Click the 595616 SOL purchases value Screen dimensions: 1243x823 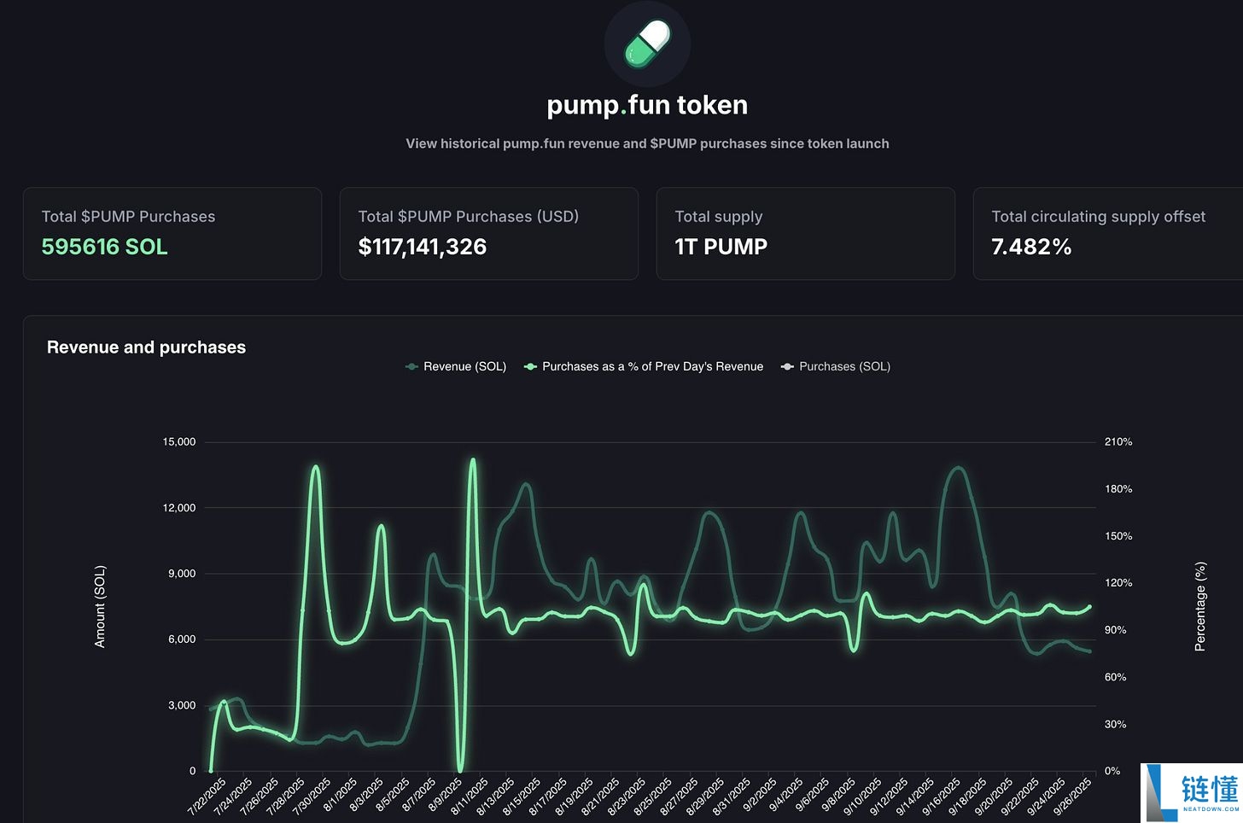[x=104, y=247]
